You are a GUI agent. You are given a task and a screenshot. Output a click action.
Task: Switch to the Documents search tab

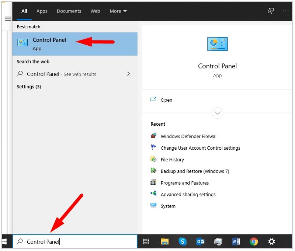(69, 11)
